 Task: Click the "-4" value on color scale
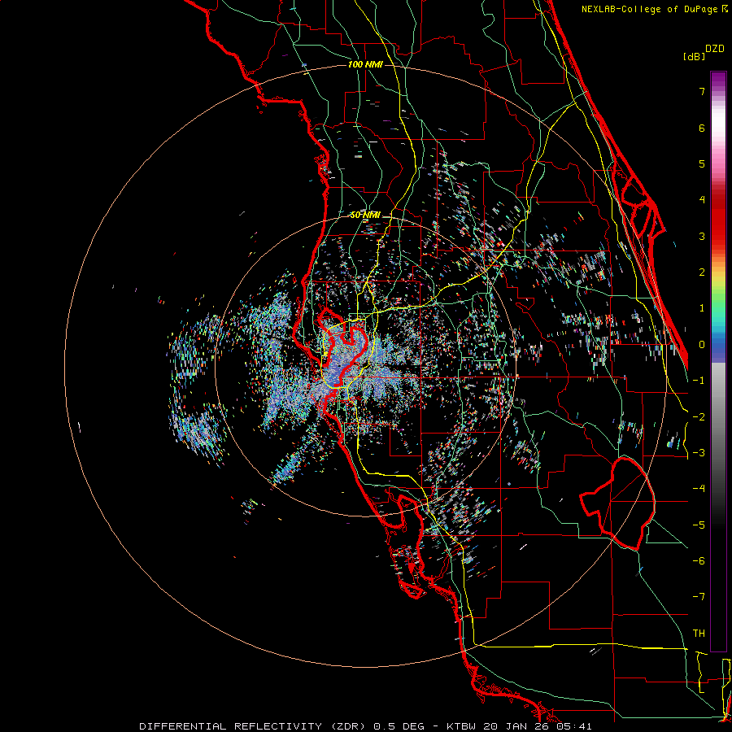[699, 489]
